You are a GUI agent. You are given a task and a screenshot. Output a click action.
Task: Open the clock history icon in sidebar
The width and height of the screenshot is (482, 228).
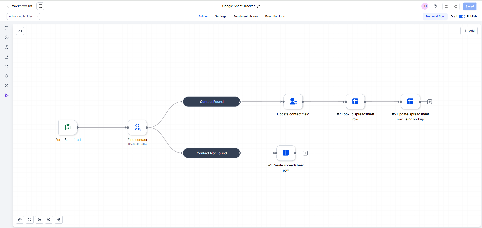(7, 86)
